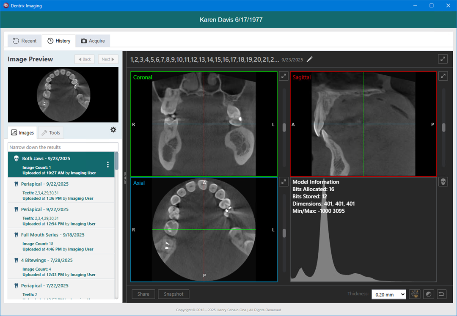
Task: Switch to the Acquire tab
Action: coord(93,41)
